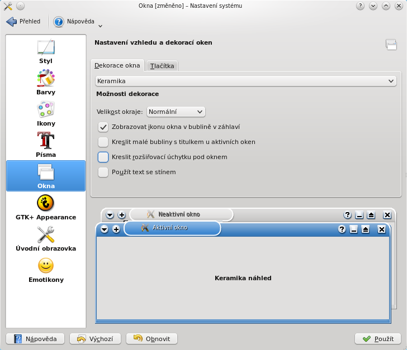Open the Emotikony settings
This screenshot has width=407, height=350.
click(x=46, y=270)
